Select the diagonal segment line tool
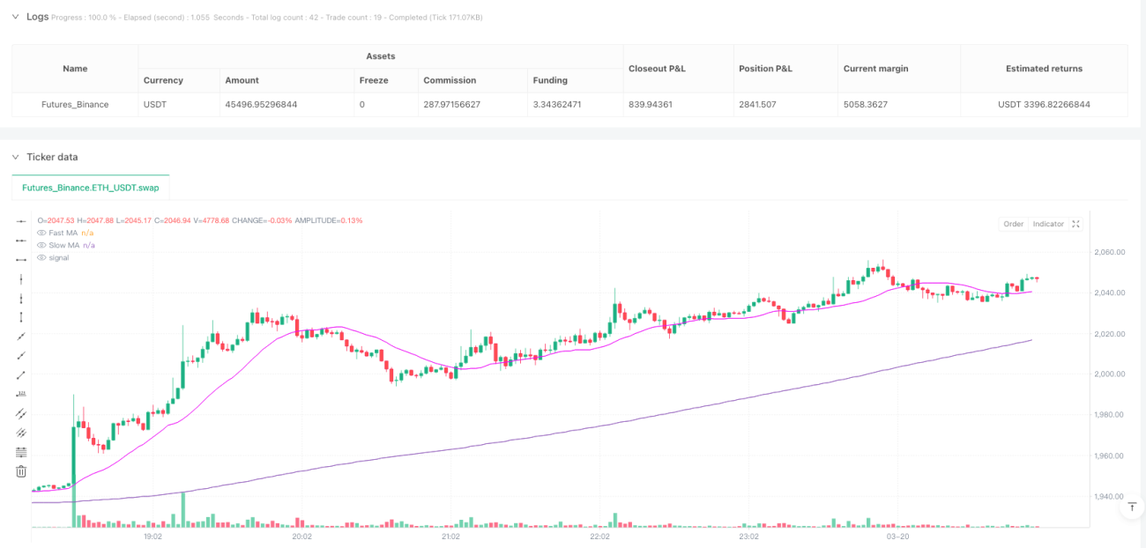 click(x=21, y=374)
